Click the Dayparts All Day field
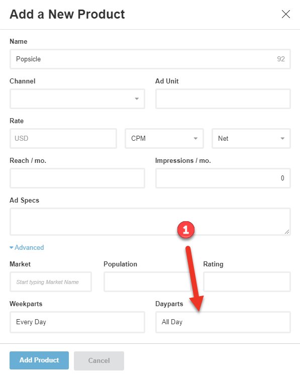This screenshot has width=300, height=376. pos(223,322)
